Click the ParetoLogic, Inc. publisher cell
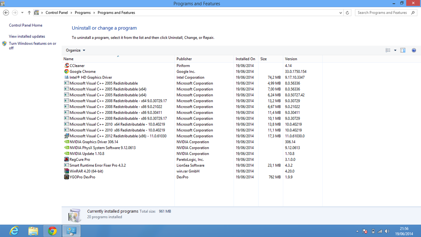The width and height of the screenshot is (421, 237). coord(190,159)
